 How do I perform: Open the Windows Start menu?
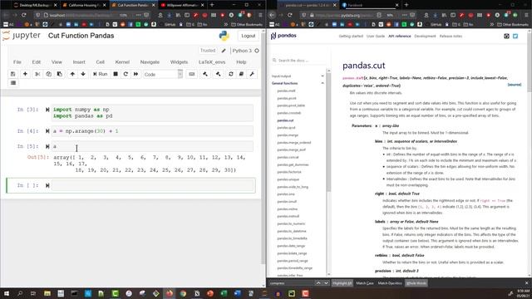(6, 293)
